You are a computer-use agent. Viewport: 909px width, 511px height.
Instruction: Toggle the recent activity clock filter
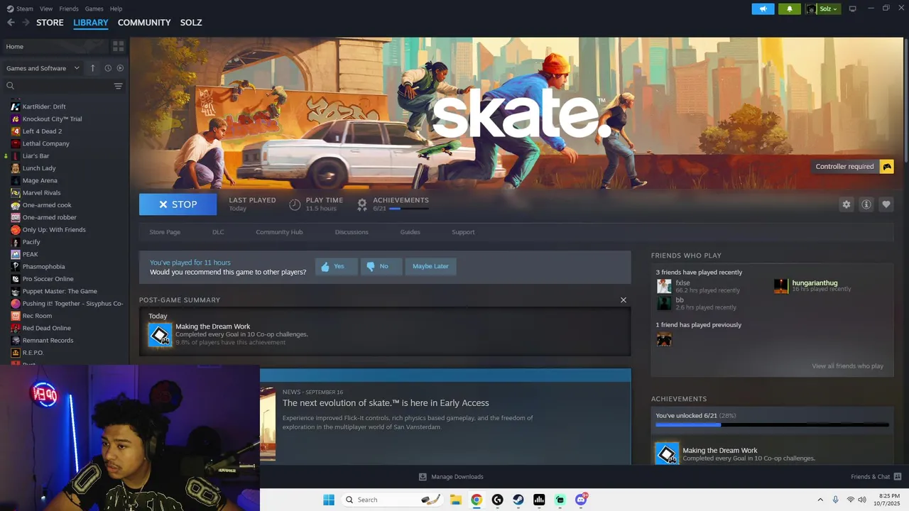[108, 68]
